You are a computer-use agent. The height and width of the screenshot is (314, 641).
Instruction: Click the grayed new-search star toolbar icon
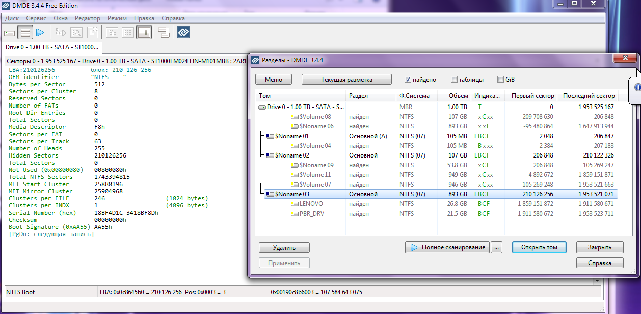(92, 33)
